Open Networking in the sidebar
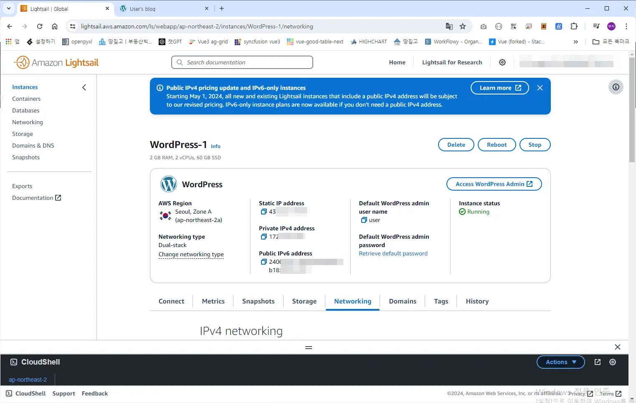This screenshot has height=403, width=636. [x=28, y=122]
